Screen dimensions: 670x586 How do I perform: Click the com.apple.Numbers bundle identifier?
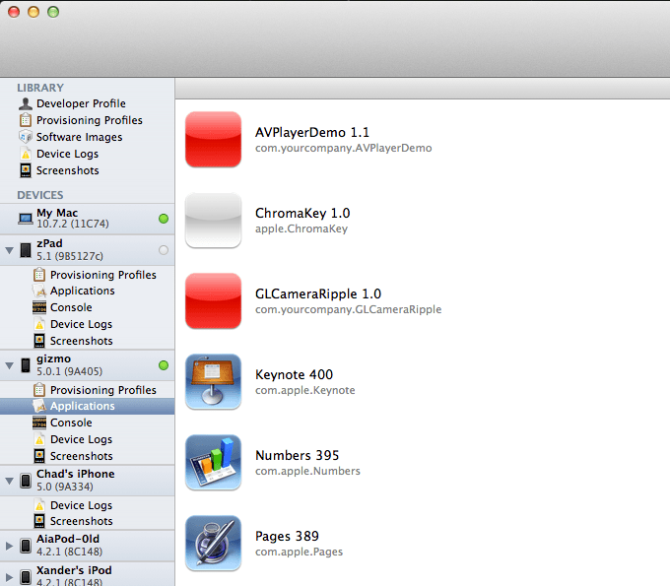pos(307,471)
